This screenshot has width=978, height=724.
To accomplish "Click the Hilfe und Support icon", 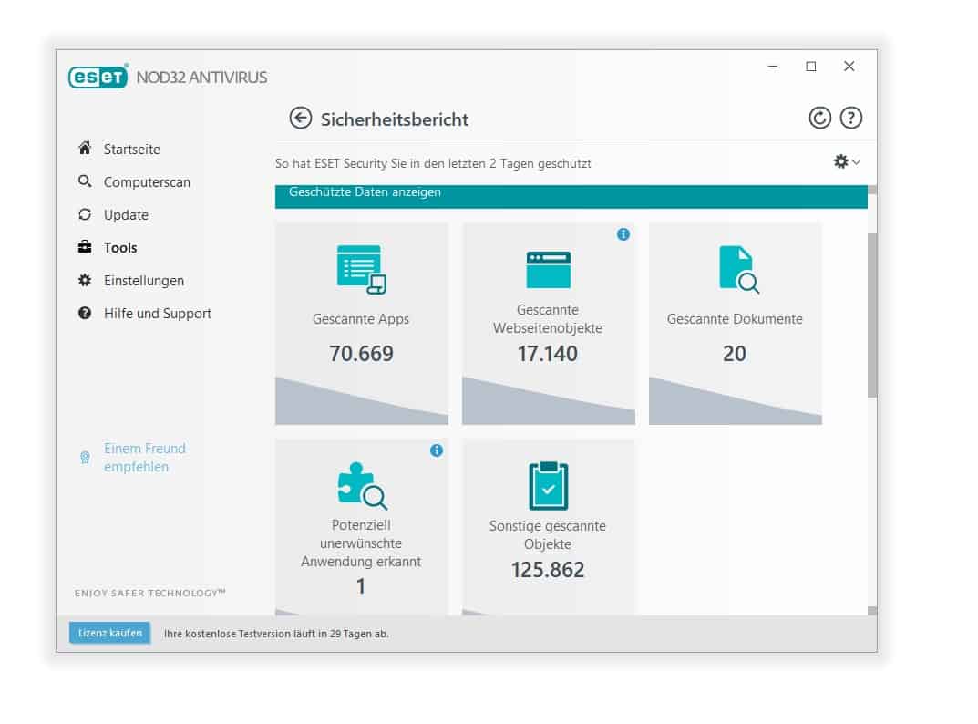I will [x=85, y=314].
